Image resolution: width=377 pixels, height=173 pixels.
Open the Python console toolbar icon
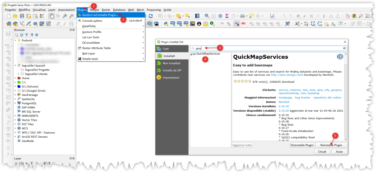[166, 24]
